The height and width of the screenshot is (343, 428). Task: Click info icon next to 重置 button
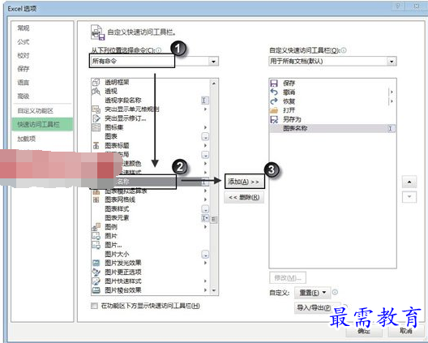[336, 293]
